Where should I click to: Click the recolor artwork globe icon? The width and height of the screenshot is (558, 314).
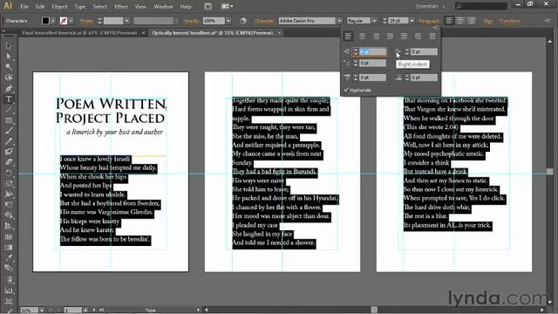(243, 21)
